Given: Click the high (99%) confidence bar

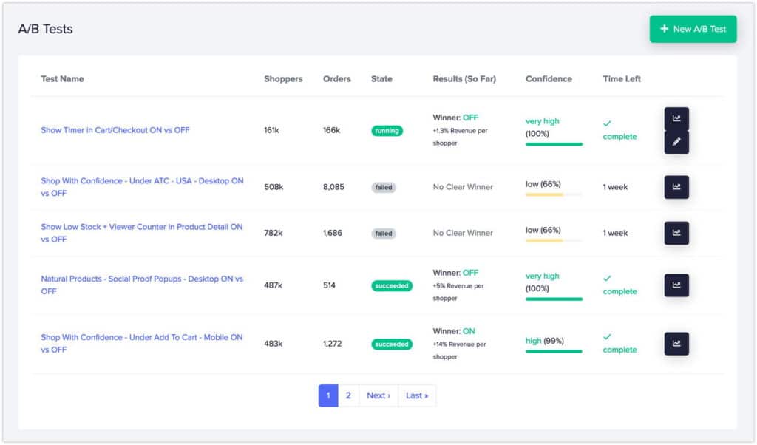Looking at the screenshot, I should (x=554, y=351).
